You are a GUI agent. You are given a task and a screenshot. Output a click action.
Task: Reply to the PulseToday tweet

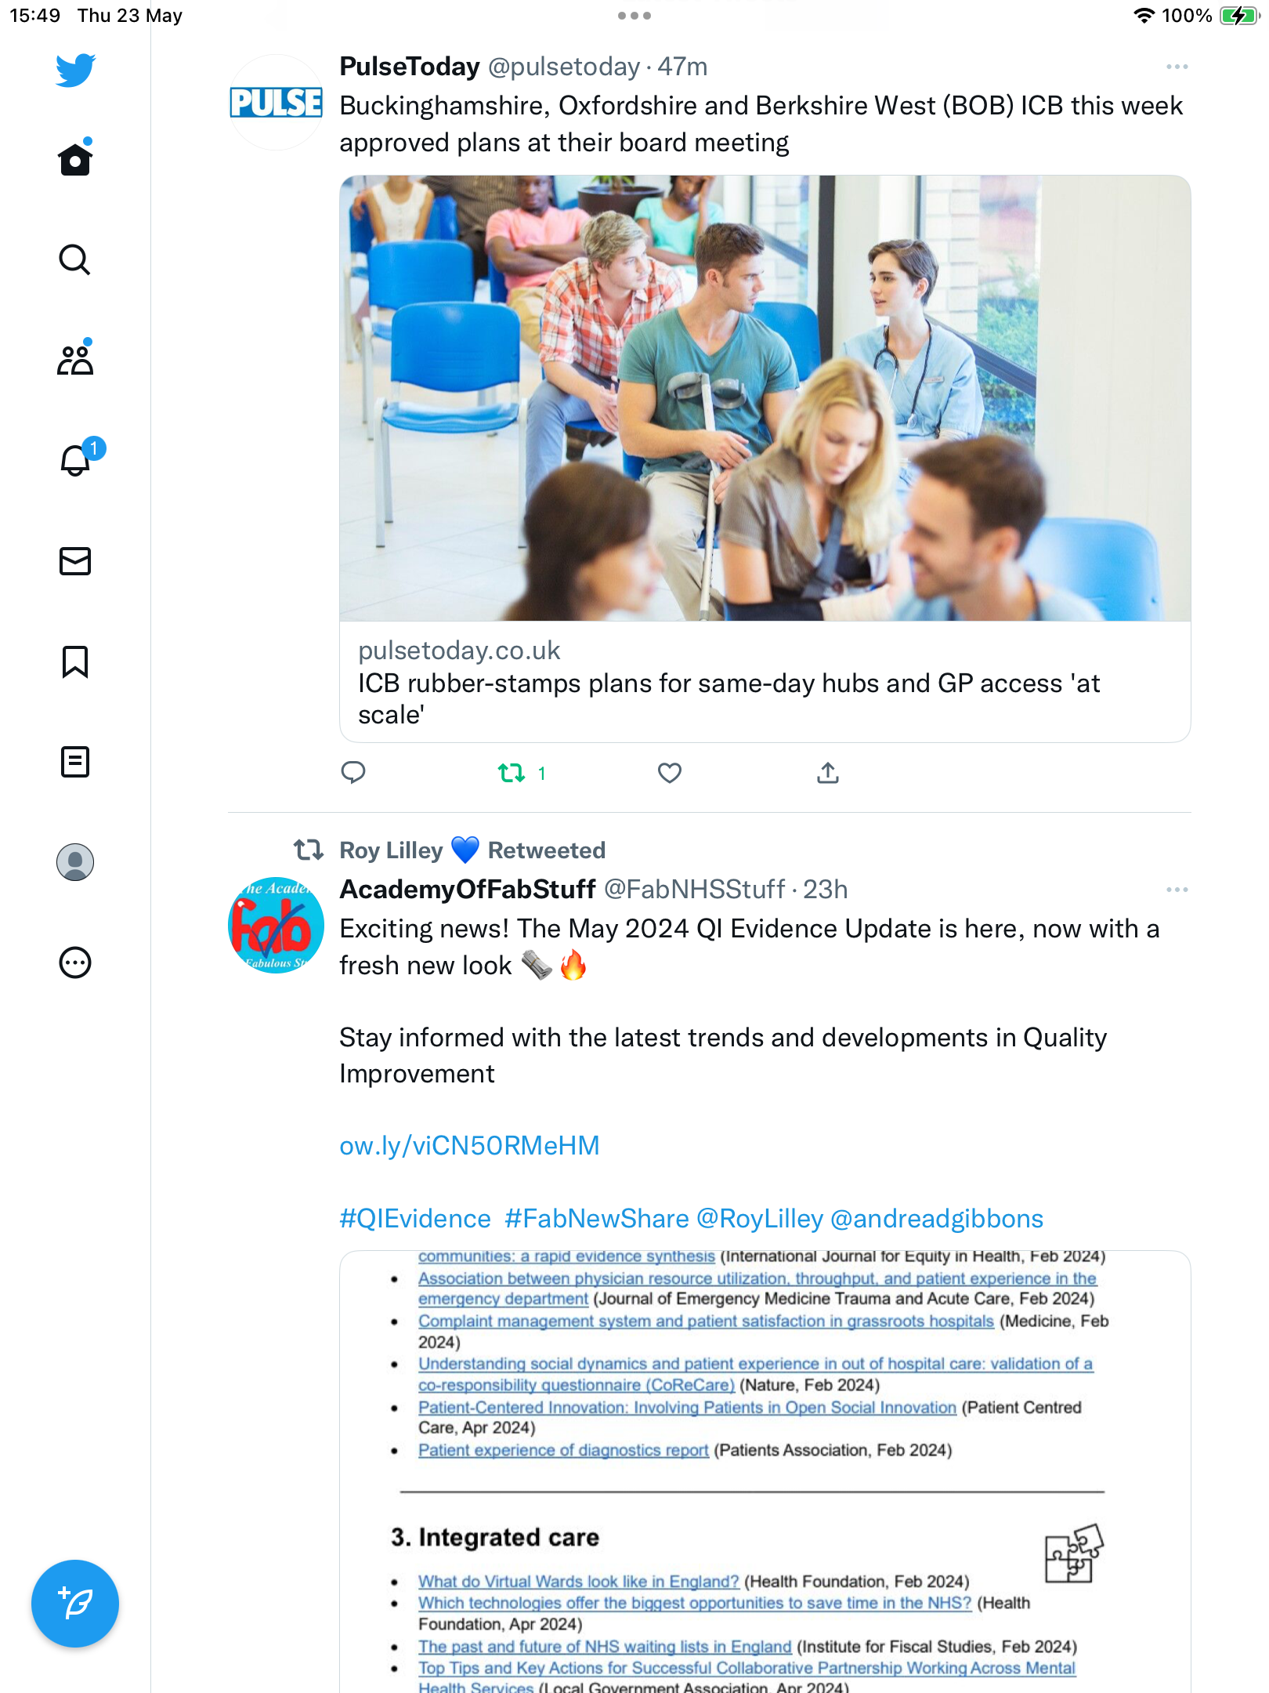click(353, 773)
